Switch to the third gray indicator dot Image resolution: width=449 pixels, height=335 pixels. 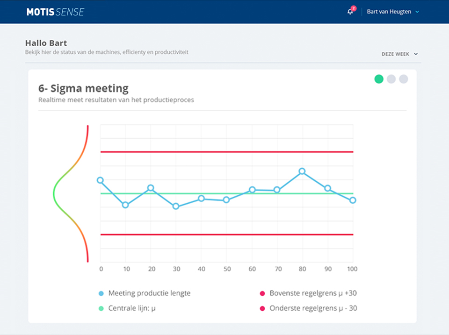[x=403, y=79]
